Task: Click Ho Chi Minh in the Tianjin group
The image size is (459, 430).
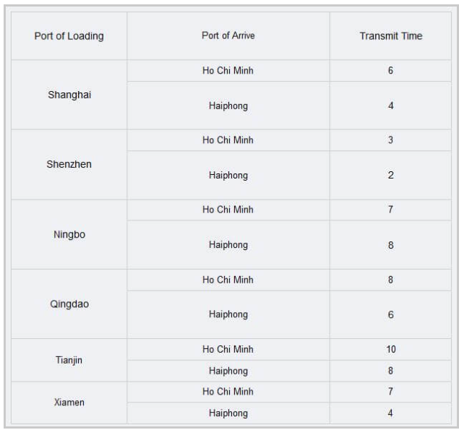Action: tap(228, 350)
